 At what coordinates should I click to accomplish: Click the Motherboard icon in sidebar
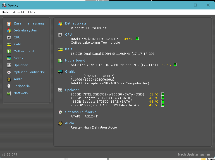click(x=9, y=51)
